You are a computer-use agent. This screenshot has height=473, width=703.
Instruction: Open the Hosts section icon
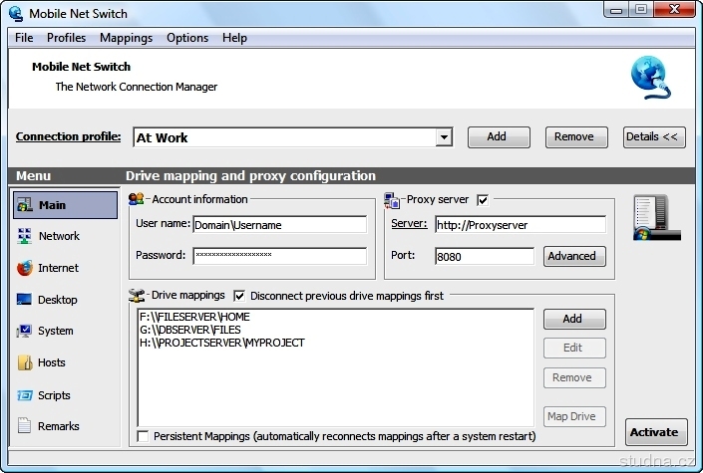(25, 362)
